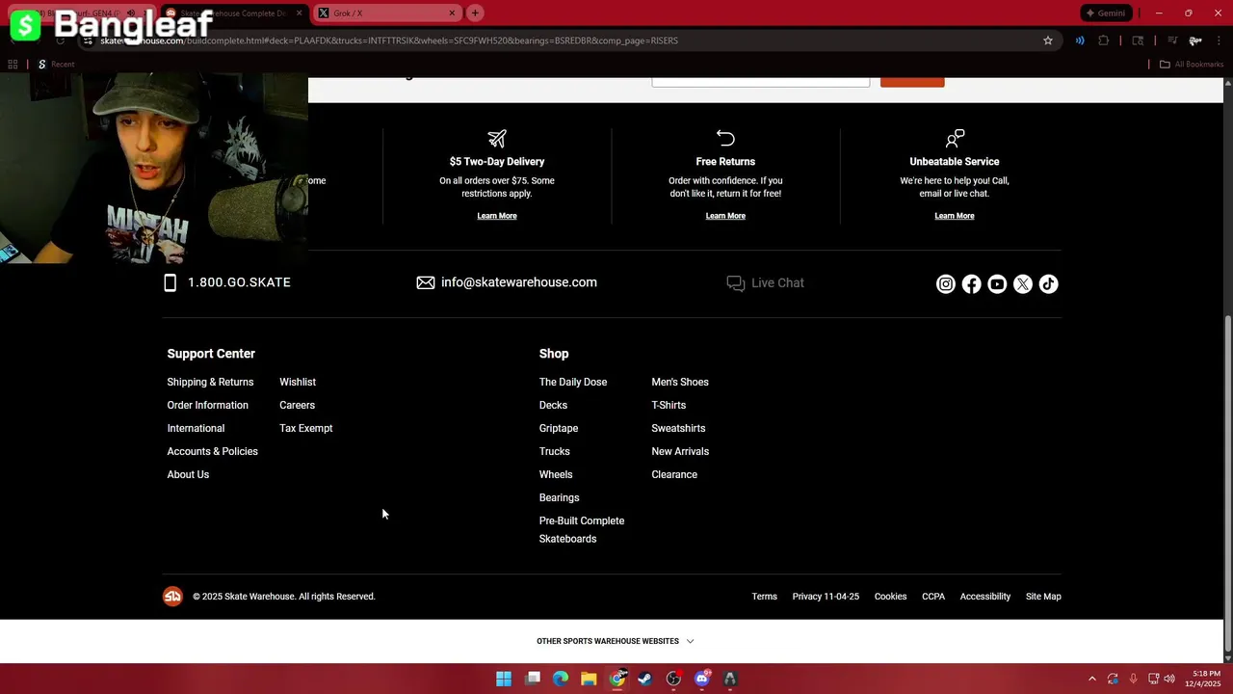The image size is (1233, 694).
Task: Open Skate Warehouse Instagram page icon
Action: point(946,283)
